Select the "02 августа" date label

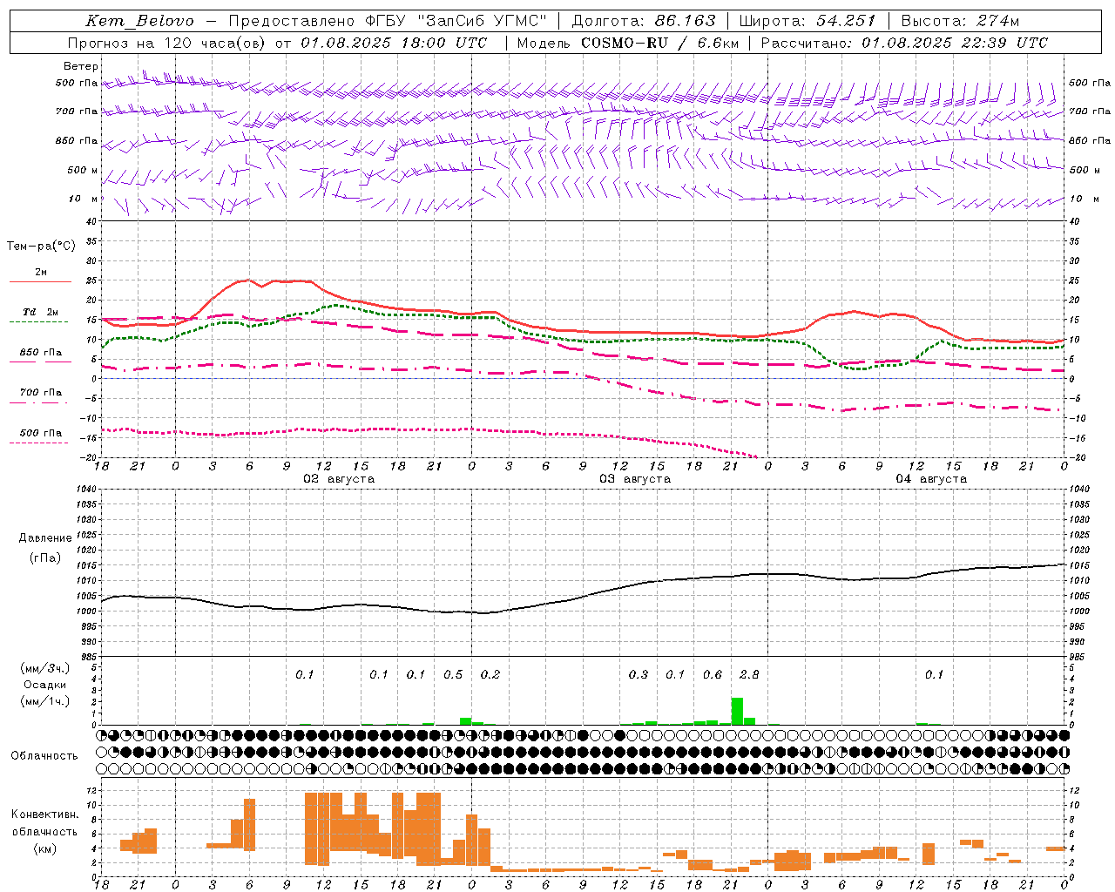click(x=339, y=479)
